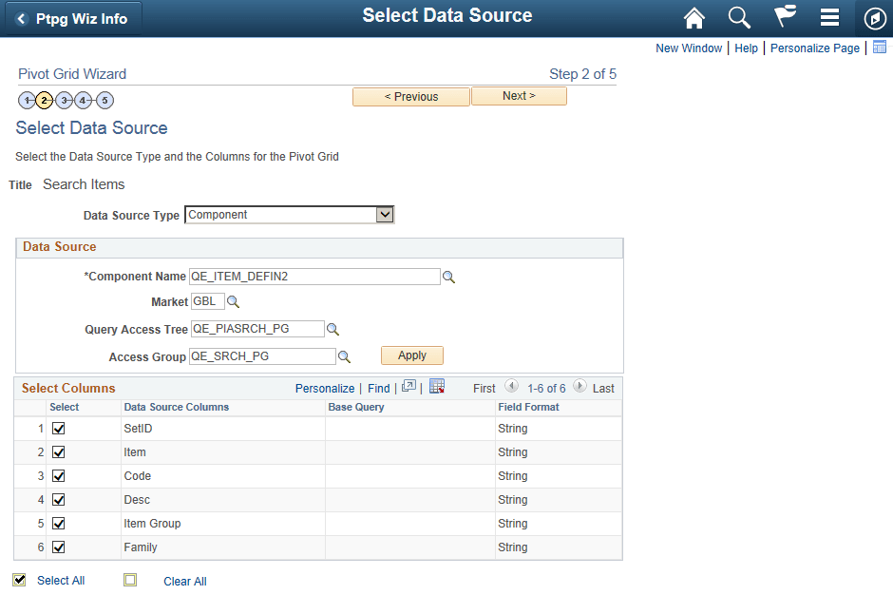The width and height of the screenshot is (893, 595).
Task: Open the NavBar compass icon
Action: point(874,18)
